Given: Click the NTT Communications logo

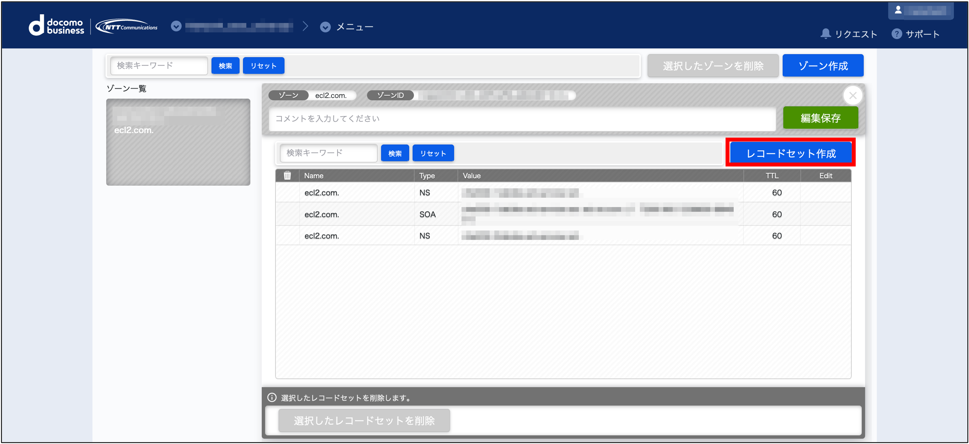Looking at the screenshot, I should [127, 27].
